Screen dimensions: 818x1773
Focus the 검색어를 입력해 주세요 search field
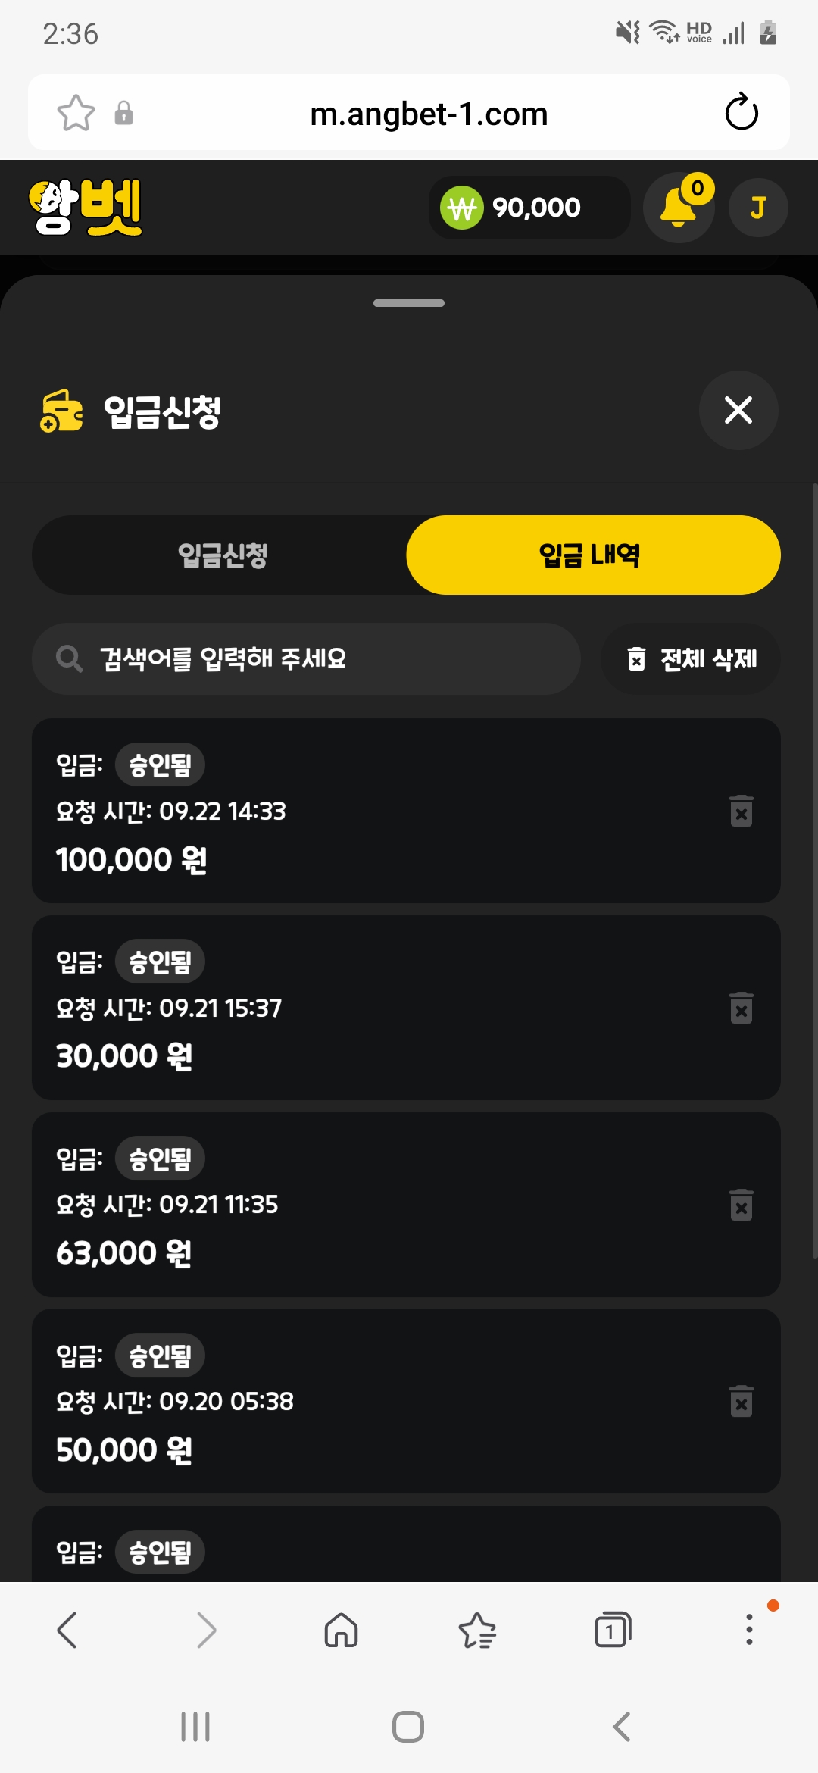[x=306, y=659]
